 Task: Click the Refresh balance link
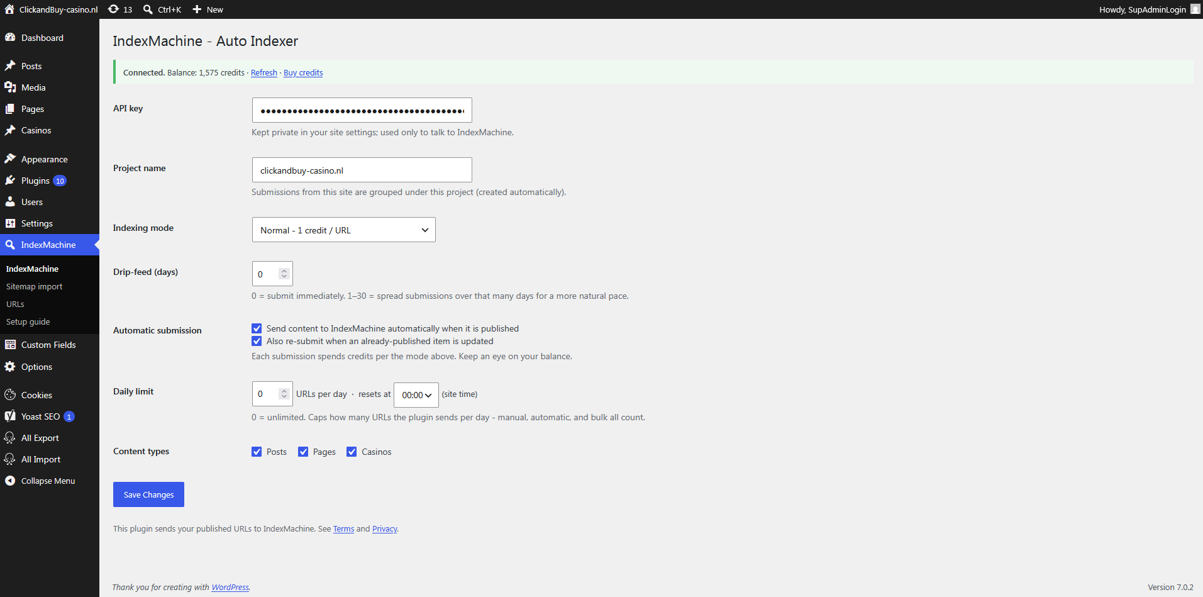264,73
